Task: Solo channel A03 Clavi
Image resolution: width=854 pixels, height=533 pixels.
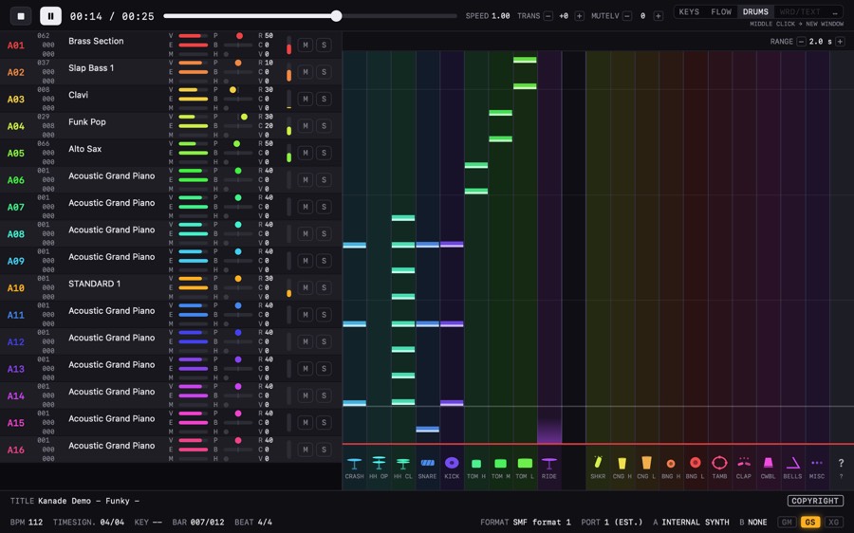Action: point(325,99)
